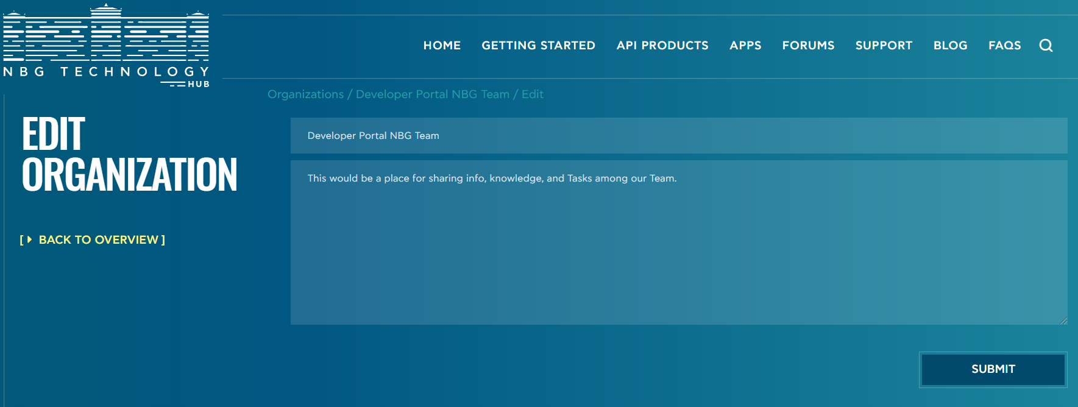Click the Edit Organization page heading
Viewport: 1078px width, 407px height.
tap(129, 154)
